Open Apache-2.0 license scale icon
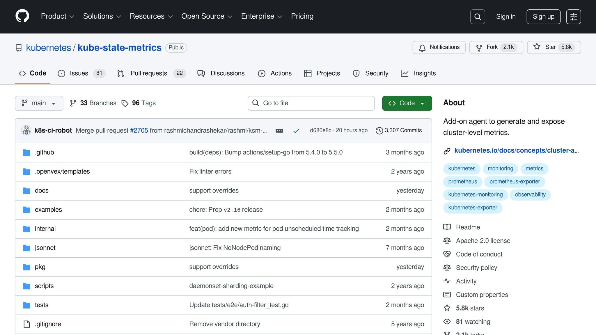Viewport: 596px width, 335px height. (x=447, y=241)
